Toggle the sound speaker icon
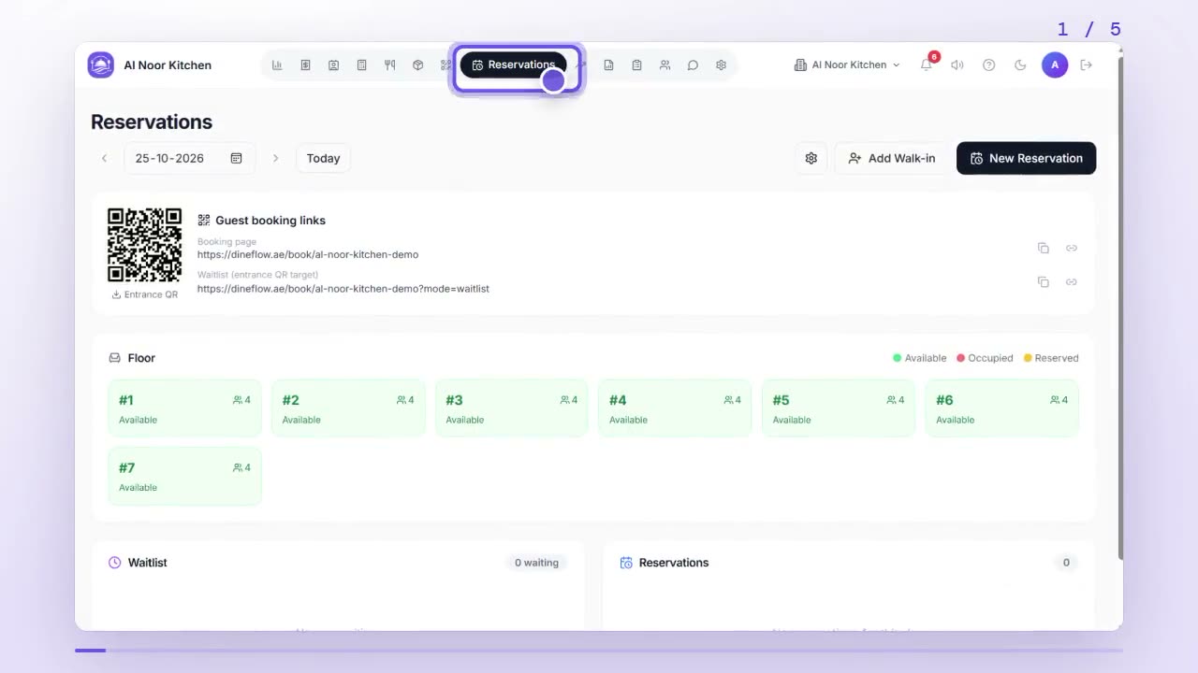The height and width of the screenshot is (673, 1198). [x=957, y=65]
